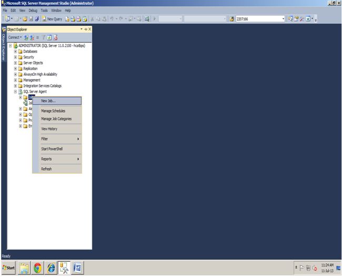Click the Database Engine Query icon
This screenshot has width=342, height=277.
(67, 19)
